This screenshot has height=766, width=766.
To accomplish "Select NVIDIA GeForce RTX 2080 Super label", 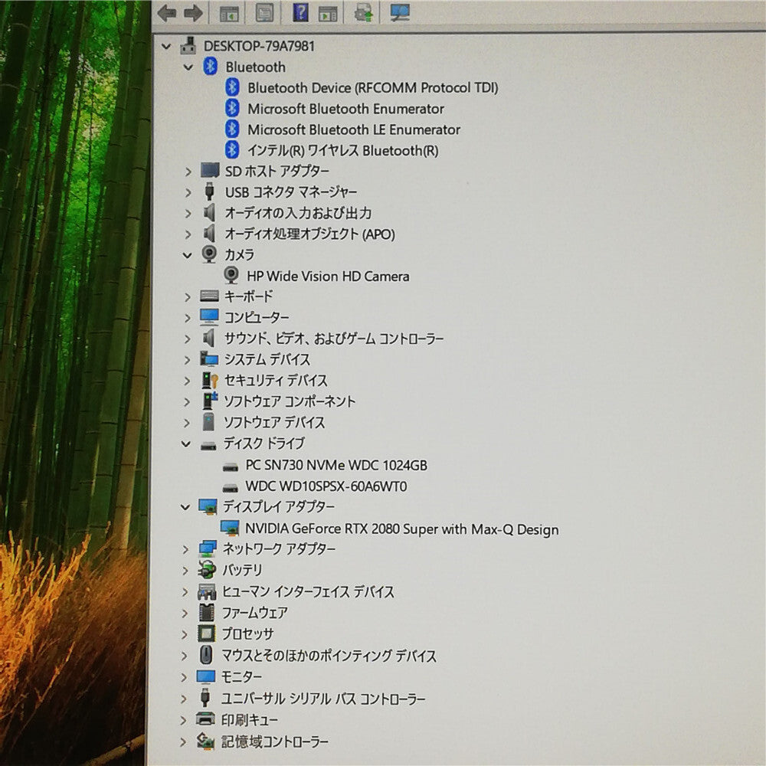I will (x=401, y=529).
